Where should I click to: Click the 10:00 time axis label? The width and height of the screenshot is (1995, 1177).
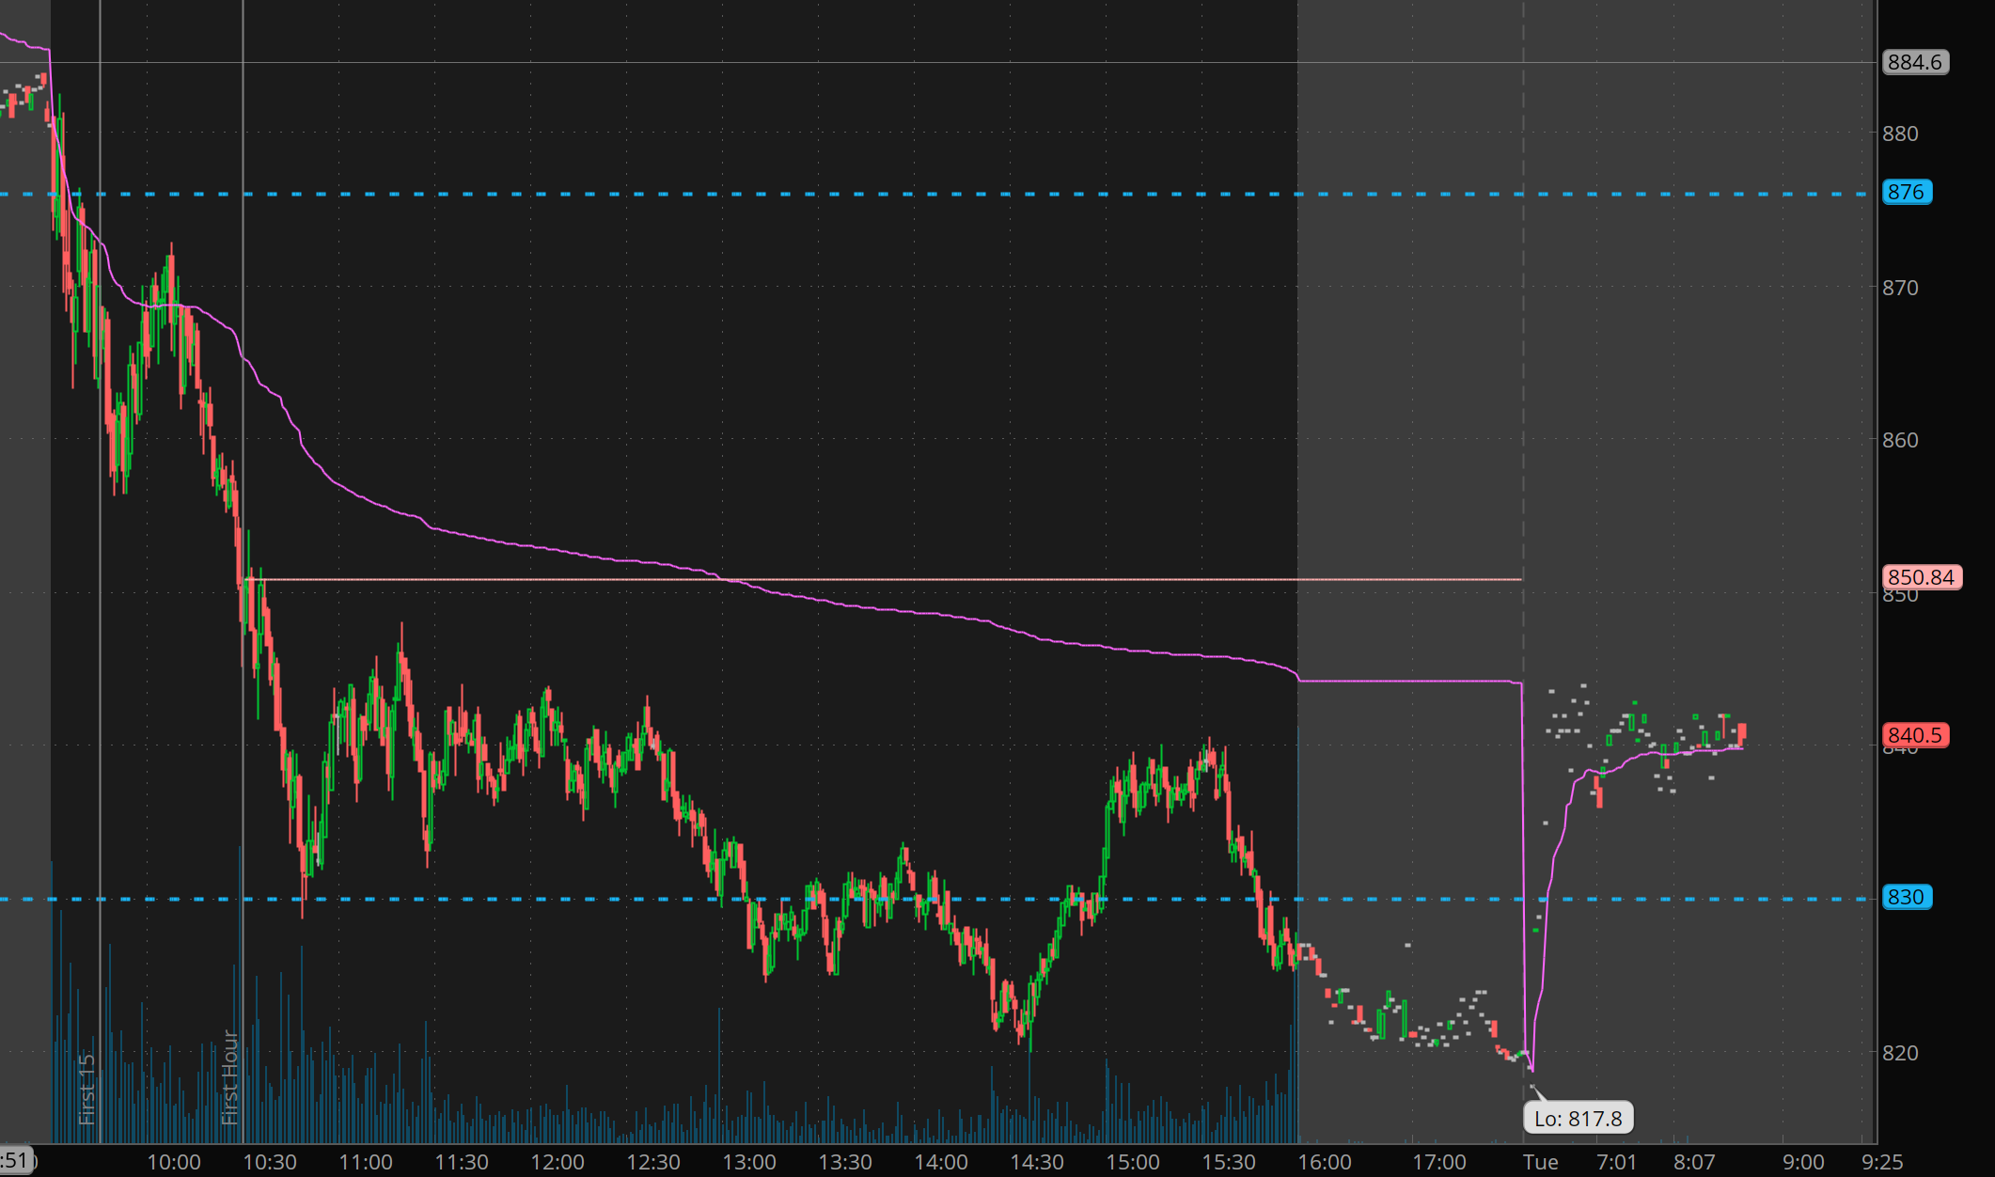click(x=174, y=1162)
